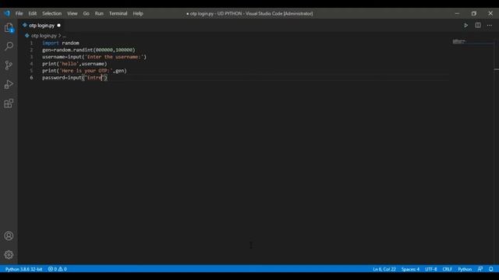Image resolution: width=499 pixels, height=280 pixels.
Task: Select Python 3.8.6 32-bit interpreter
Action: click(x=23, y=269)
